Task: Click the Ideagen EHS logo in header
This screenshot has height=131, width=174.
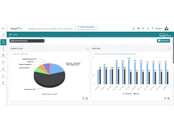Action: 16,29
